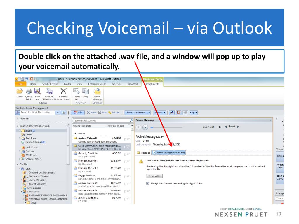Open Recent Searches item
The image size is (299, 224).
[37, 184]
